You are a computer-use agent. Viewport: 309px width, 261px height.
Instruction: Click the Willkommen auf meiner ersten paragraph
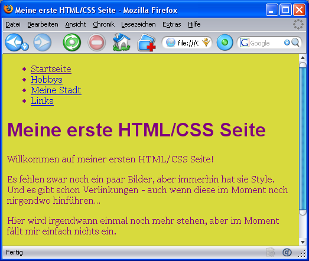[110, 159]
